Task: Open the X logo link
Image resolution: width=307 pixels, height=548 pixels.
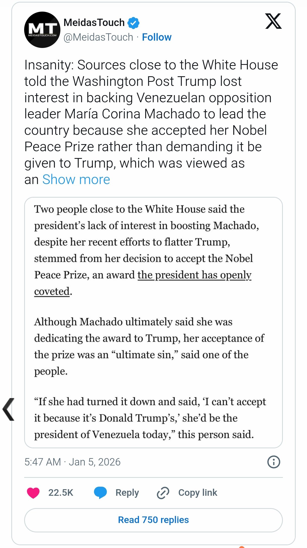Action: 273,21
